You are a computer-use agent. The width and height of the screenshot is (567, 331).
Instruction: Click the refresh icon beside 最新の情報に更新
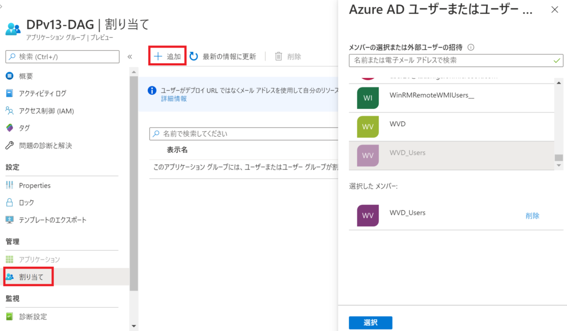tap(194, 56)
